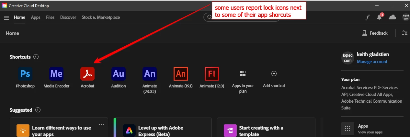
Task: Open Animate (19.1) shortcut
Action: [x=181, y=74]
